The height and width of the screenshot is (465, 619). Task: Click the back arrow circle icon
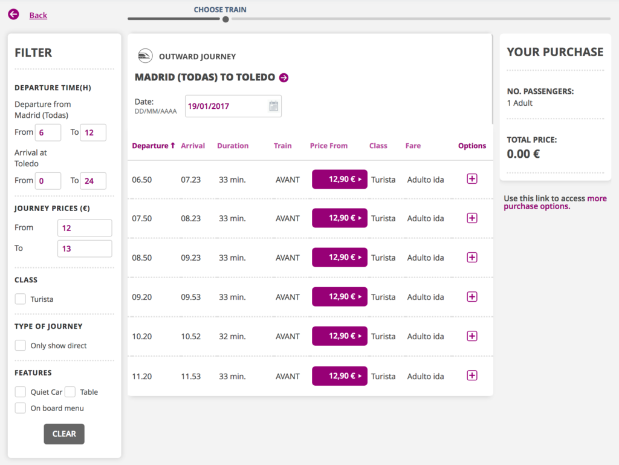(13, 15)
